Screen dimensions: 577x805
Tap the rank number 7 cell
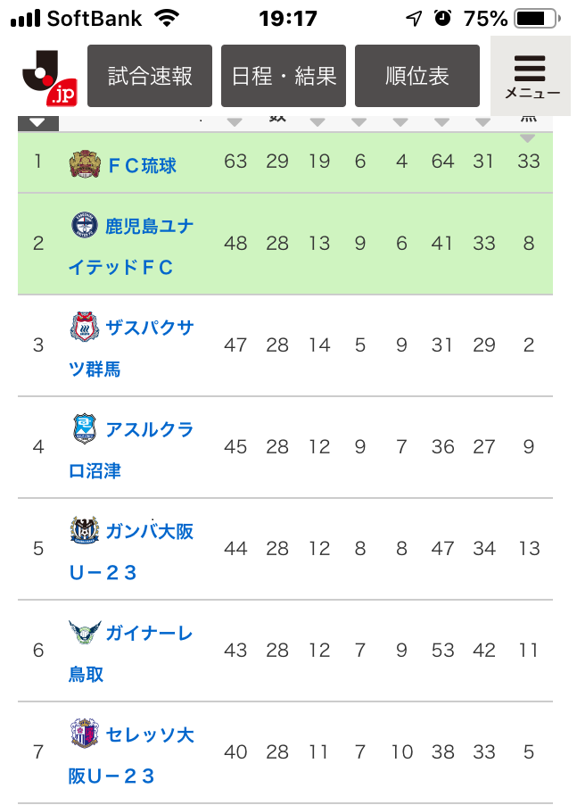(38, 752)
